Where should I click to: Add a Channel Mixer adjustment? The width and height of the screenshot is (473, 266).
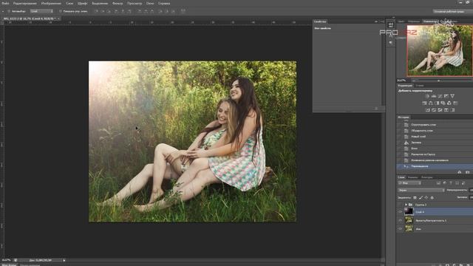point(449,103)
